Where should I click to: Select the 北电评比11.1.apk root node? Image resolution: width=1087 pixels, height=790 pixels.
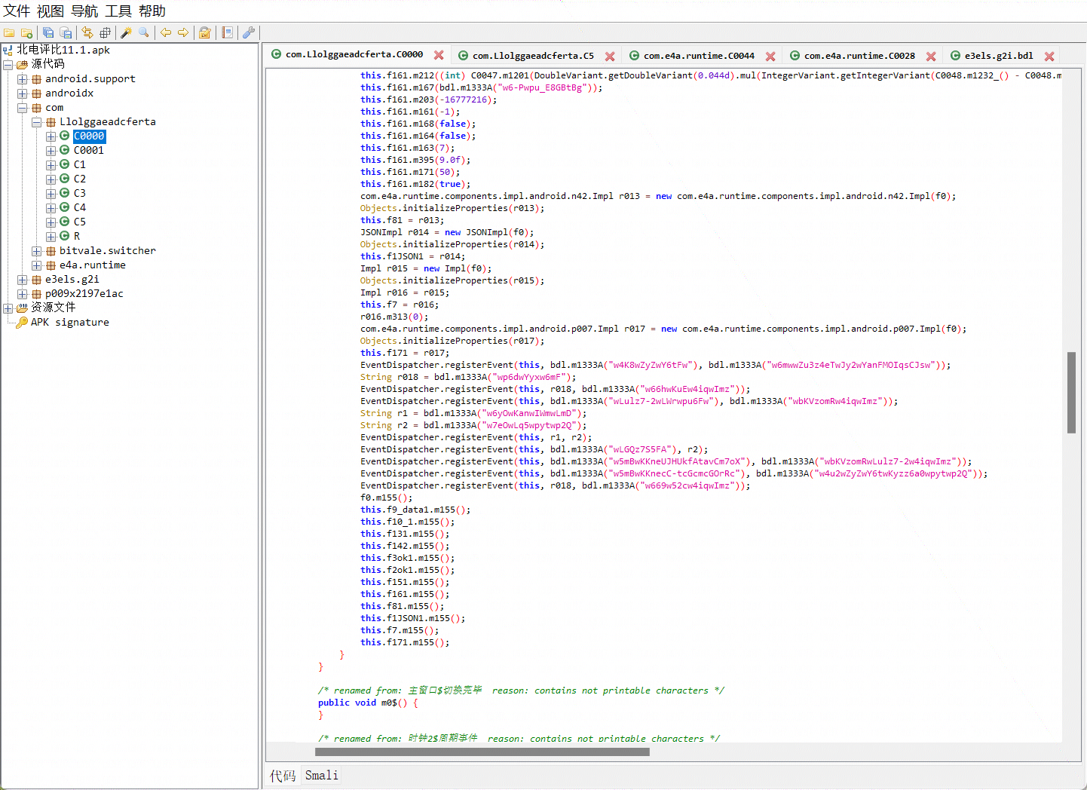coord(63,50)
